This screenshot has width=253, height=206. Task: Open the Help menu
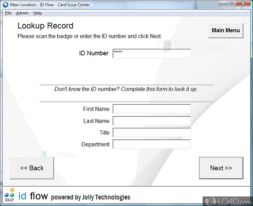(37, 13)
